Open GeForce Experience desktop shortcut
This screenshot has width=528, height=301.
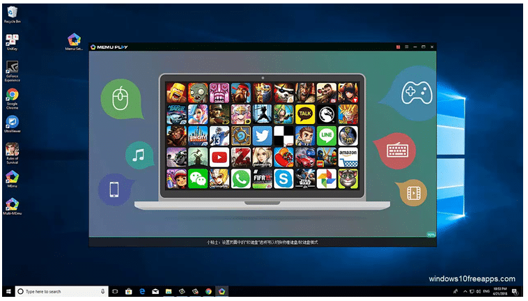pos(12,71)
